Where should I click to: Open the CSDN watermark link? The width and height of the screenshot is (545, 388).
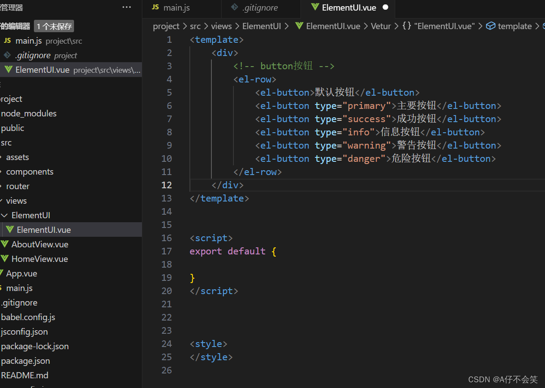click(503, 379)
